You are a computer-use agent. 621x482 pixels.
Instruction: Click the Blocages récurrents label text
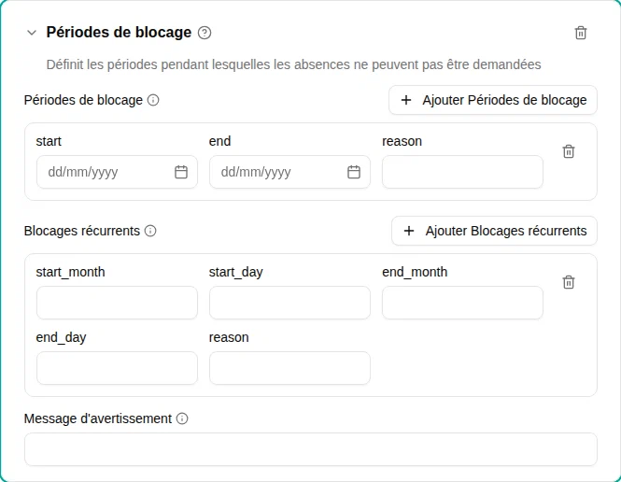[x=82, y=231]
